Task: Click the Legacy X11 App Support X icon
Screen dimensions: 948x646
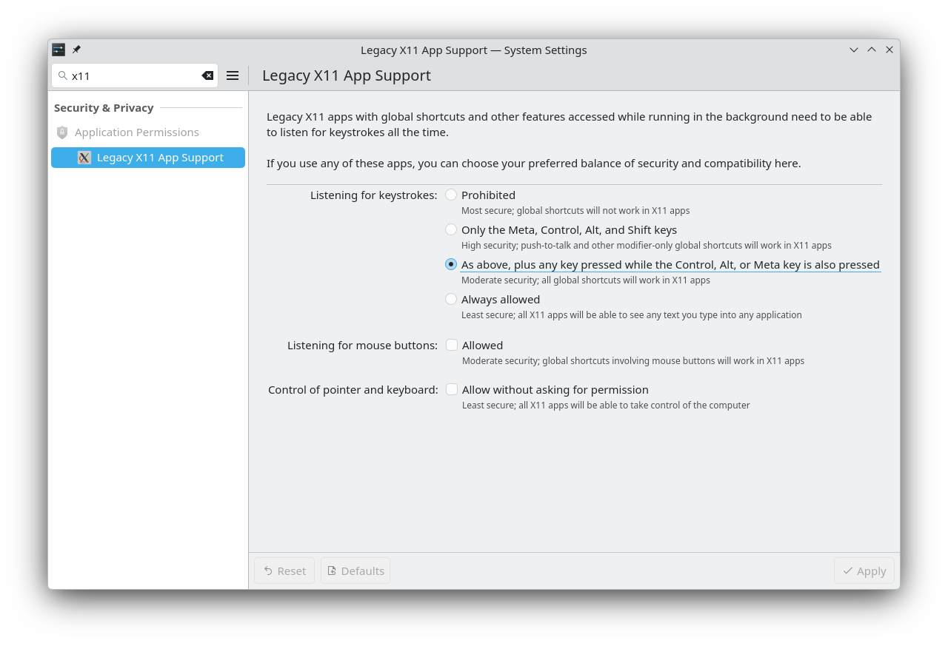Action: point(84,158)
